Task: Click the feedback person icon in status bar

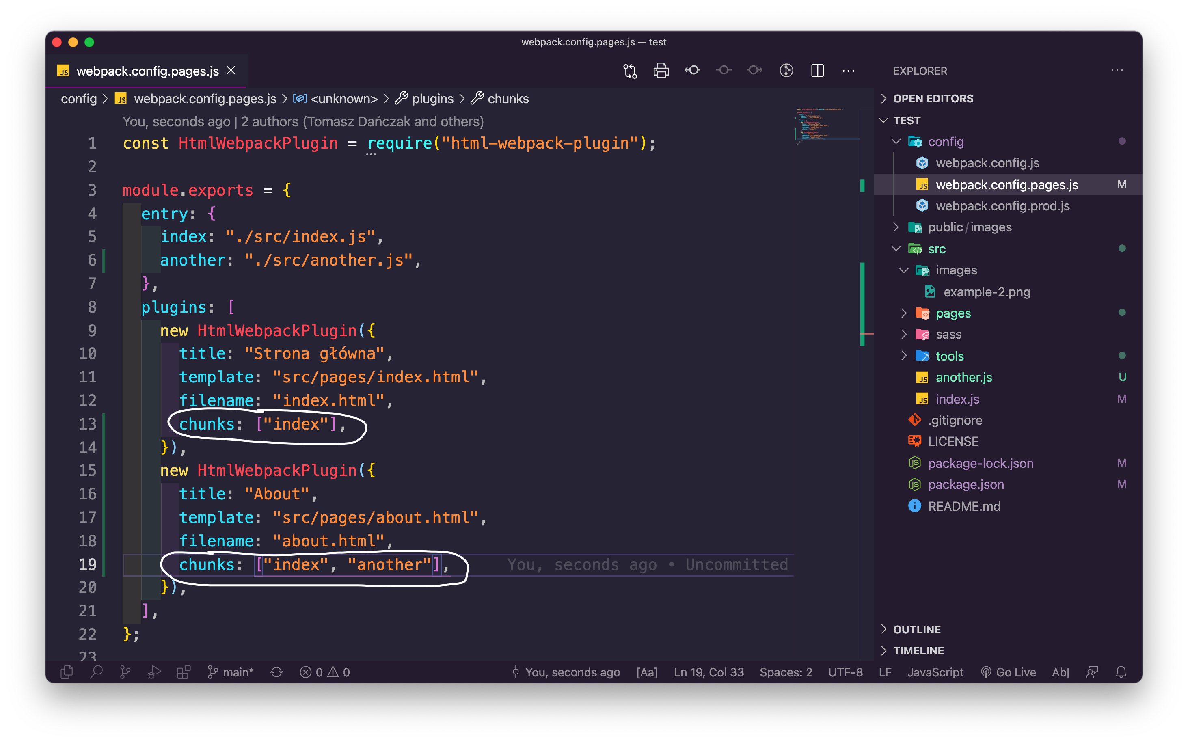Action: tap(1092, 672)
